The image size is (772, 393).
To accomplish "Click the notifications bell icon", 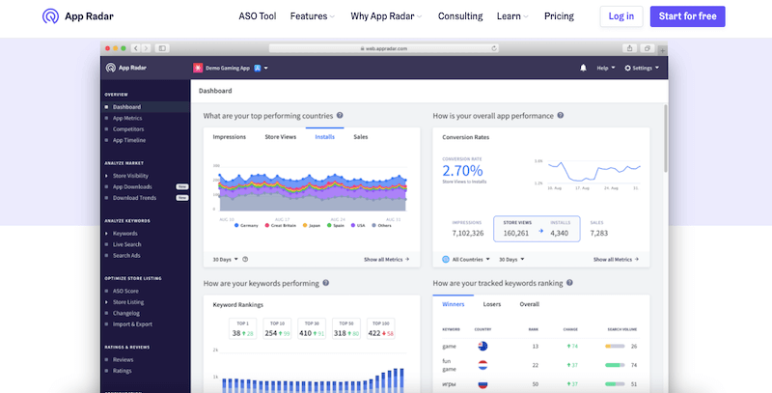I will pos(583,68).
